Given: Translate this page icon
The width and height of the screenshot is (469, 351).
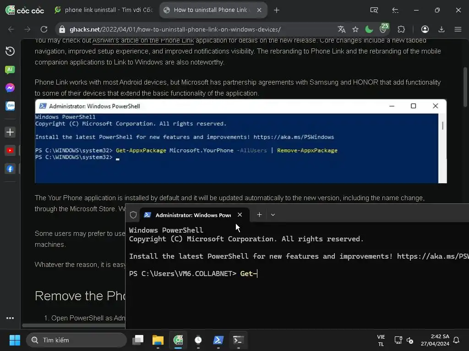Looking at the screenshot, I should coord(341,29).
